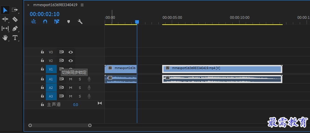Target the V3 track label
This screenshot has width=310, height=133.
click(x=51, y=52)
